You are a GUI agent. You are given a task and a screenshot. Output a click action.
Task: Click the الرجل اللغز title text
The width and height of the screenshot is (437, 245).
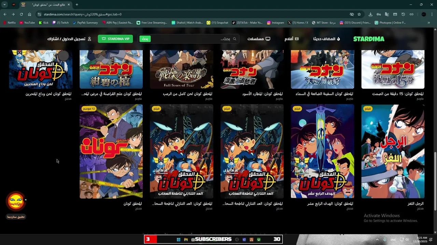coord(415,204)
